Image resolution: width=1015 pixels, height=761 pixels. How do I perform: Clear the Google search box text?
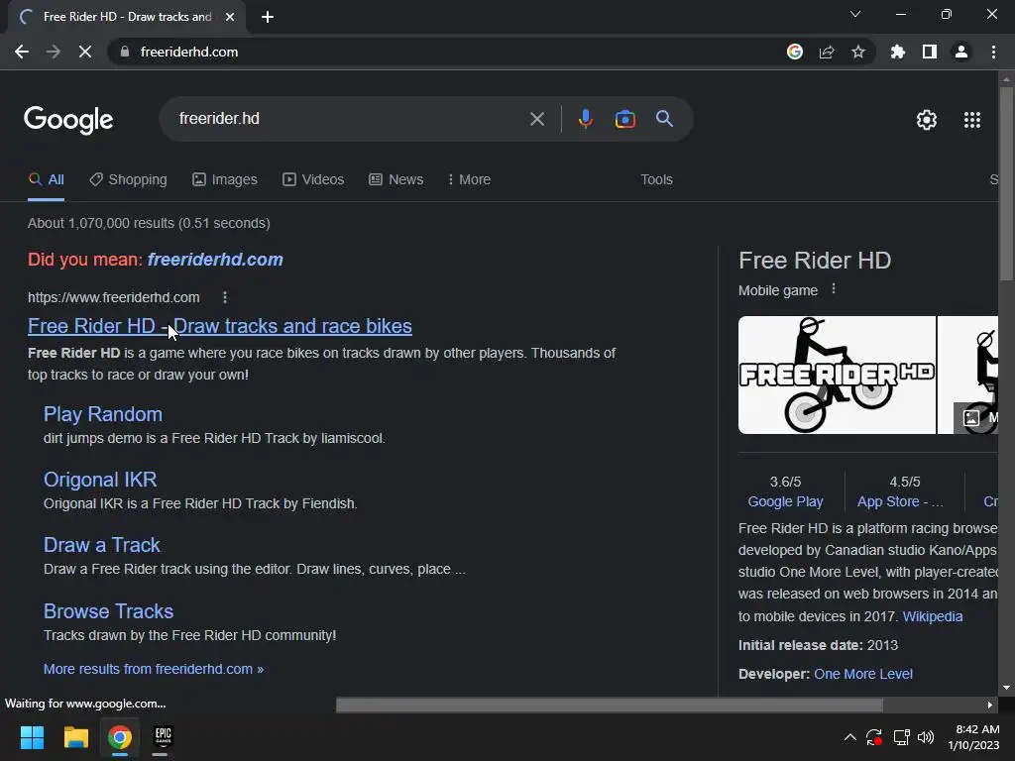click(537, 119)
